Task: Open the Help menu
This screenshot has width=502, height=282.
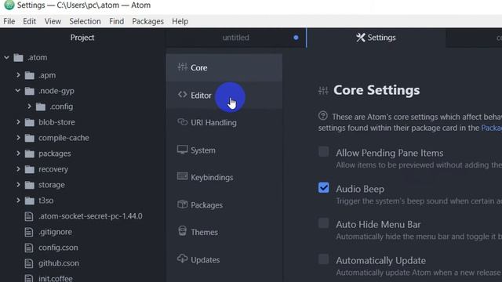Action: tap(180, 21)
